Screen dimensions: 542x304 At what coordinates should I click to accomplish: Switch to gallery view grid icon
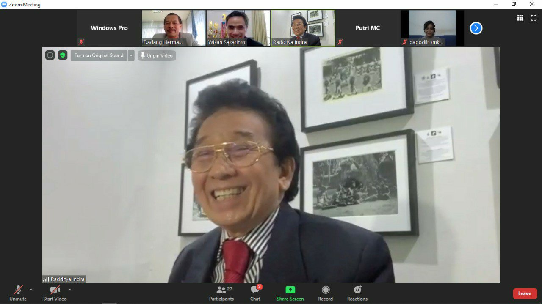tap(520, 18)
